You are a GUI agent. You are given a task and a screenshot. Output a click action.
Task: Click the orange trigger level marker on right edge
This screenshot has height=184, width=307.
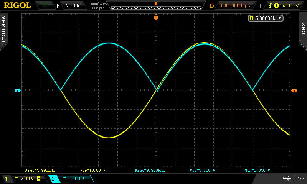point(294,90)
